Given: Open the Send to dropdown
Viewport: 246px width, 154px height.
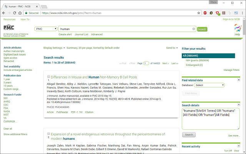Looking at the screenshot, I should click(x=172, y=48).
